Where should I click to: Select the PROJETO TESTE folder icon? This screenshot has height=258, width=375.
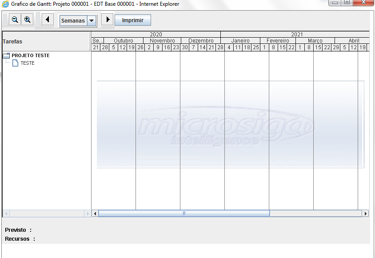click(x=6, y=55)
